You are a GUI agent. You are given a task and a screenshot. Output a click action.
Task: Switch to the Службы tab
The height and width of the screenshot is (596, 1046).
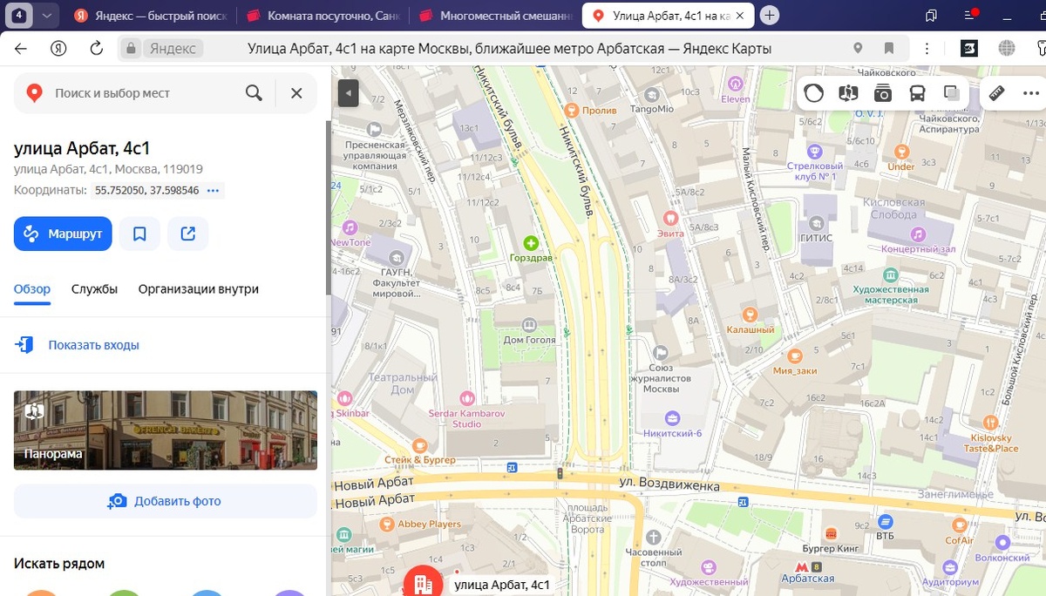coord(94,289)
